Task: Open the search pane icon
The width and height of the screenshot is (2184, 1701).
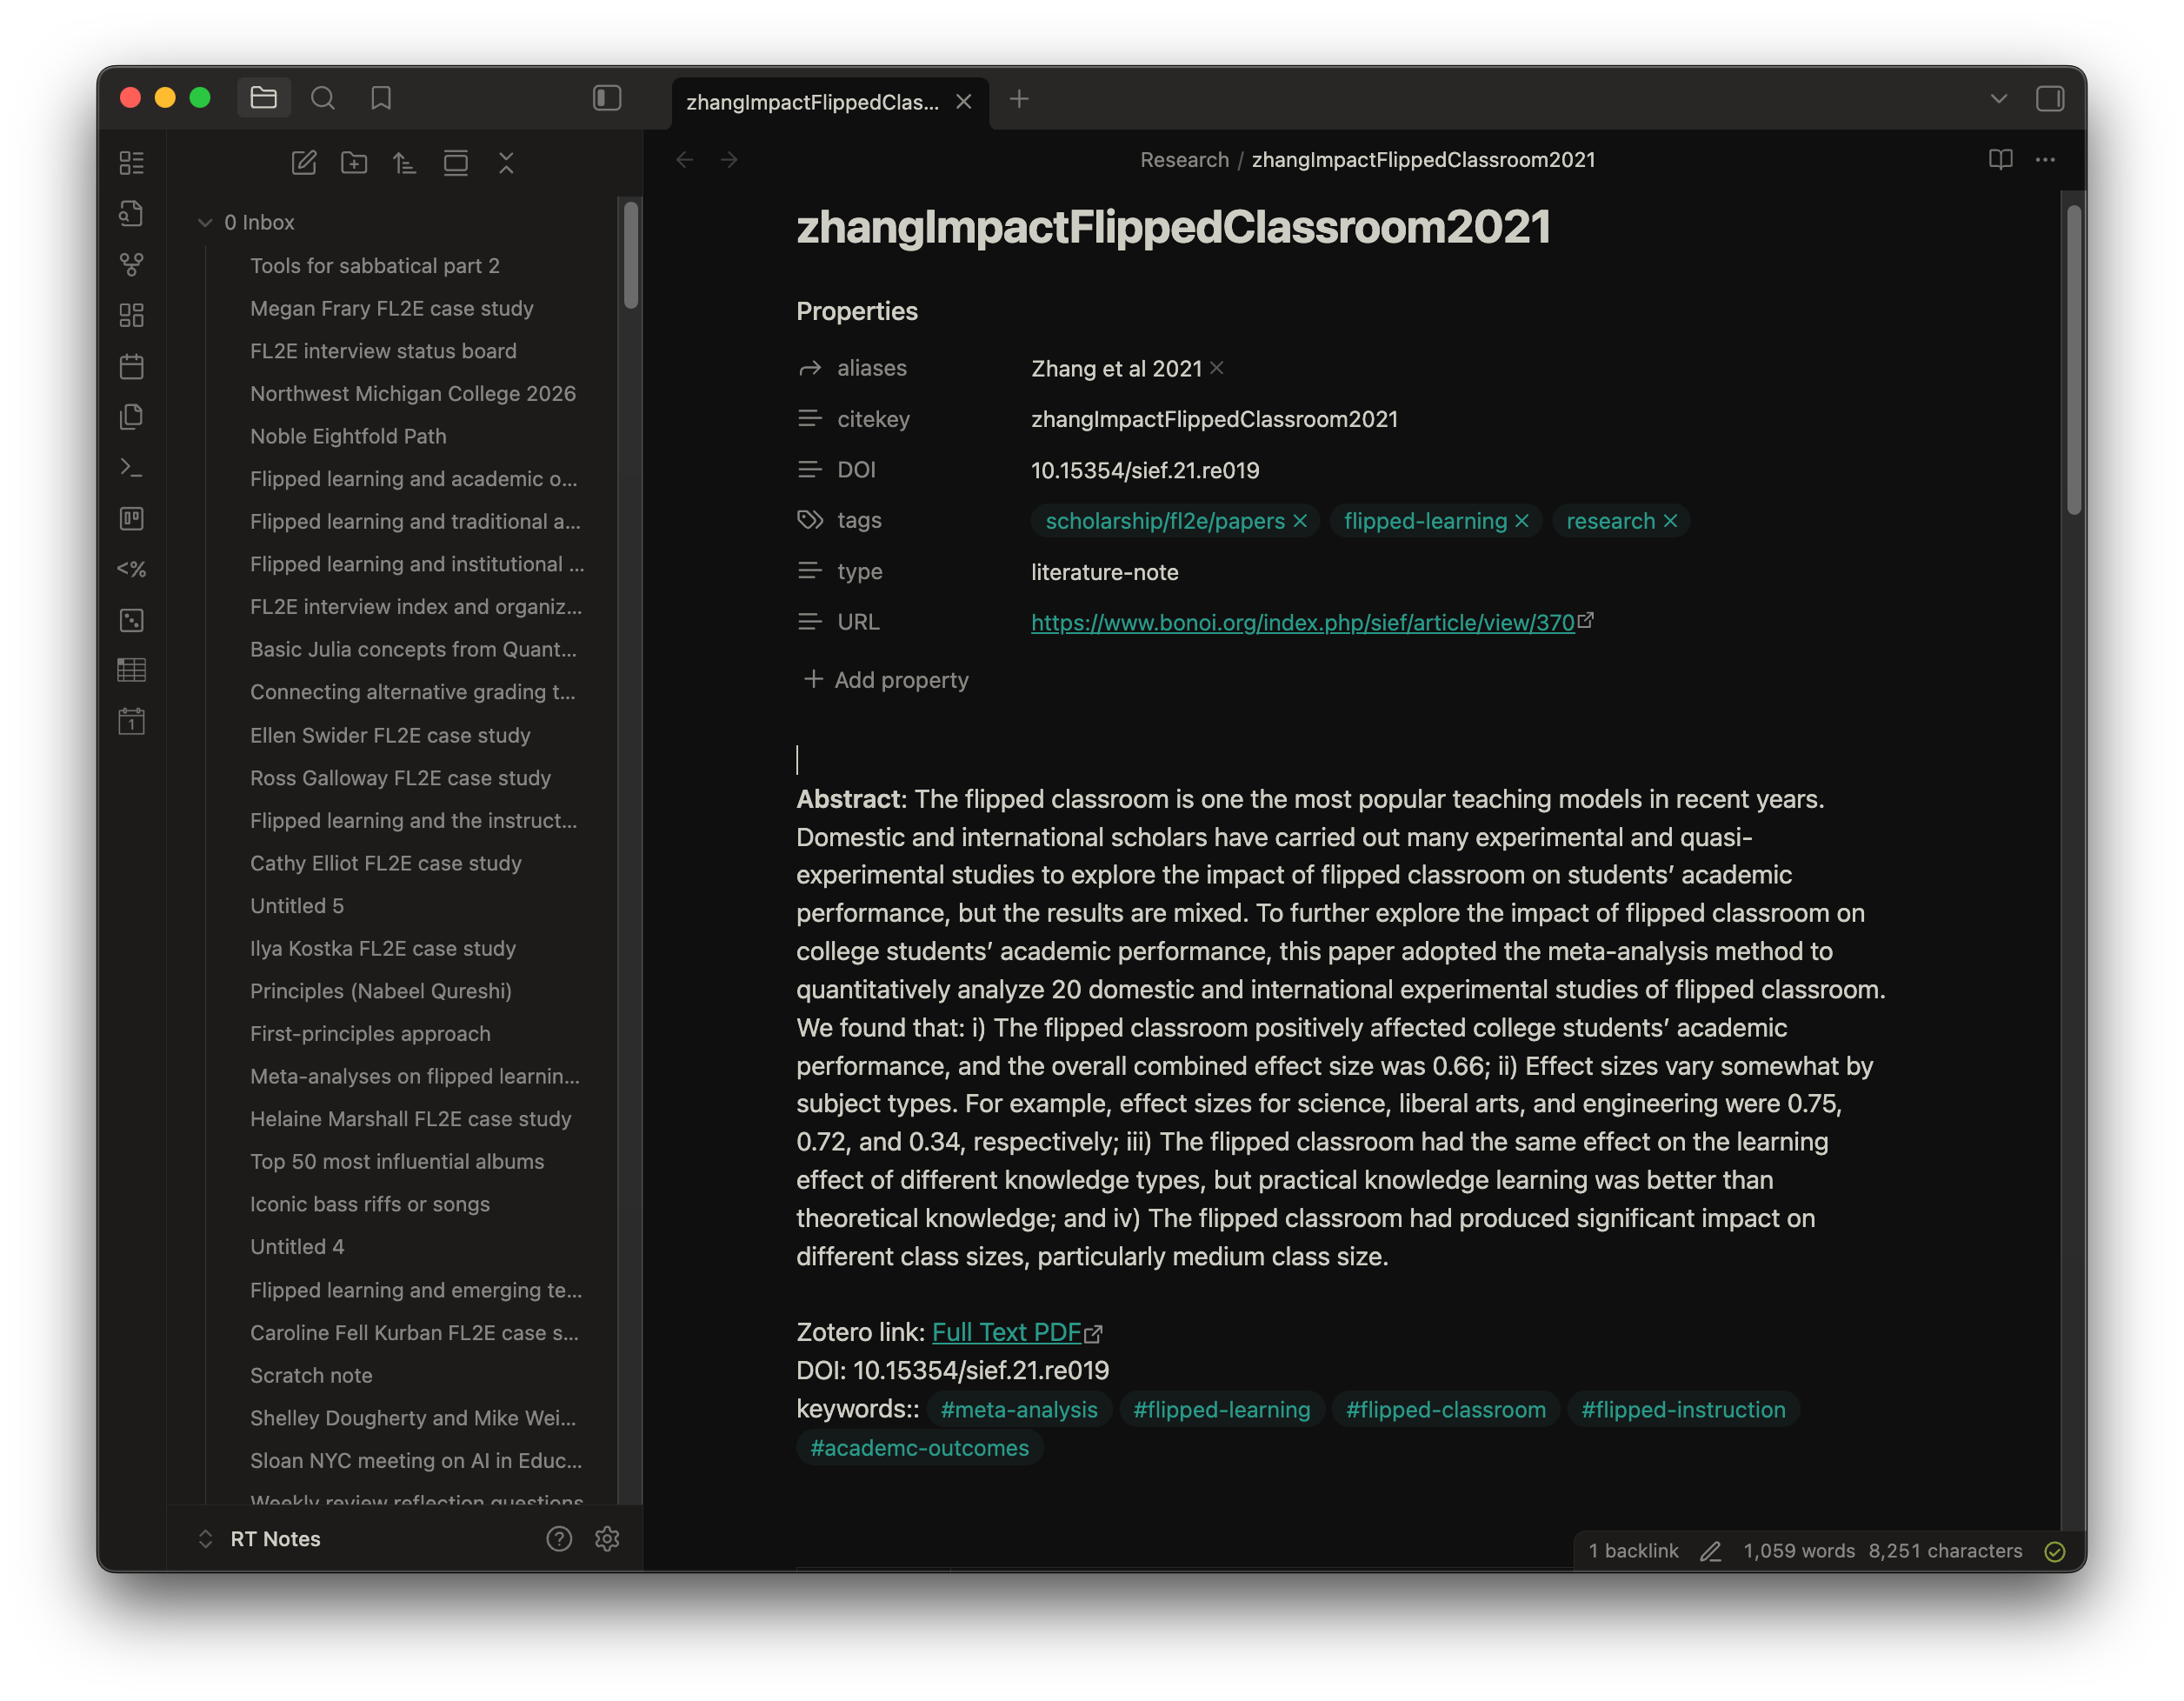Action: click(322, 98)
